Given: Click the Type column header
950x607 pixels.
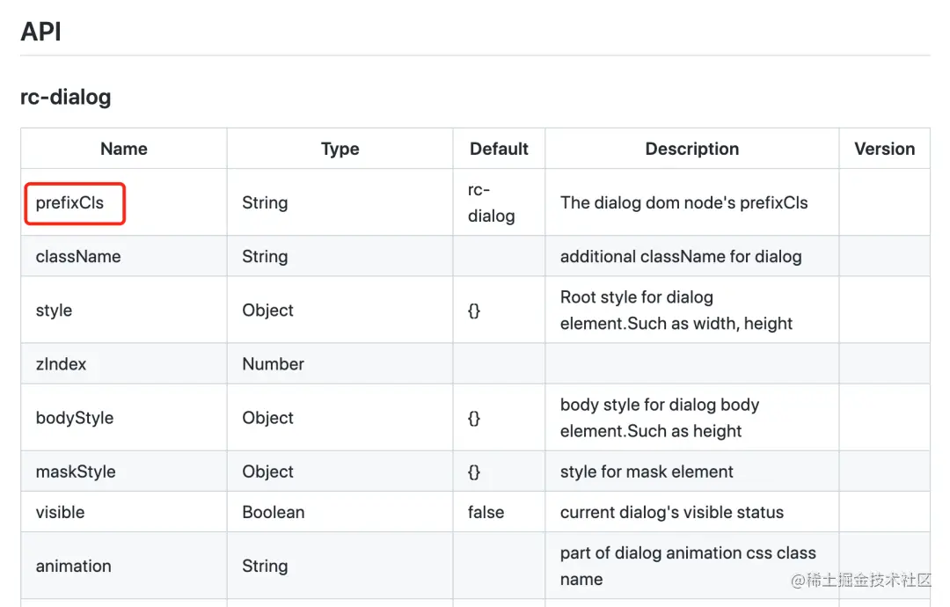Looking at the screenshot, I should click(x=340, y=149).
